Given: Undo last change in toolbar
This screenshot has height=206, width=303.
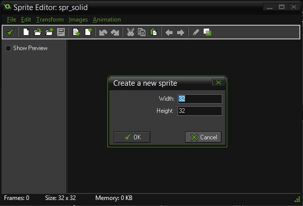Looking at the screenshot, I should tap(103, 33).
